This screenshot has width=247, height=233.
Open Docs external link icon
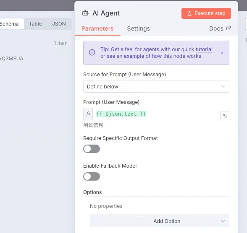229,28
